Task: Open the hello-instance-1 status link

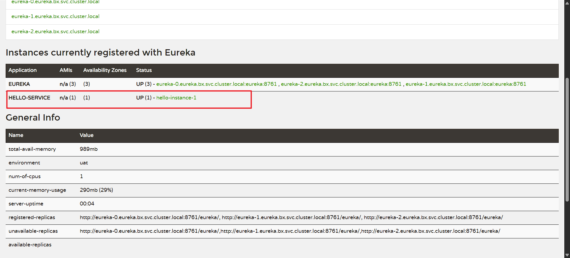Action: pos(176,98)
